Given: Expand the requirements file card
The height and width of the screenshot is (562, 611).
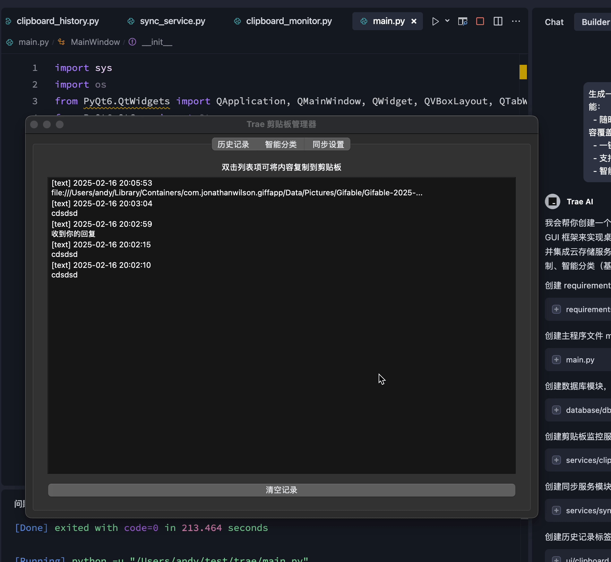Looking at the screenshot, I should coord(556,309).
